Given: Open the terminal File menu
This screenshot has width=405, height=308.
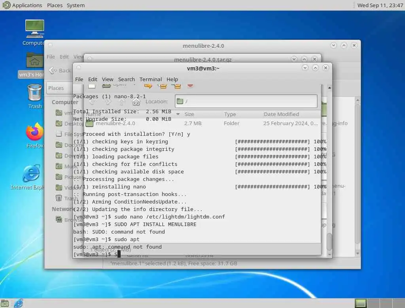Looking at the screenshot, I should coord(79,80).
